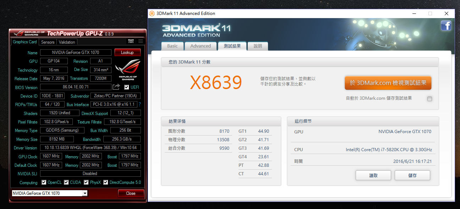Viewport: 460px width, 209px height.
Task: Switch to the Graphics Card tab
Action: point(25,42)
